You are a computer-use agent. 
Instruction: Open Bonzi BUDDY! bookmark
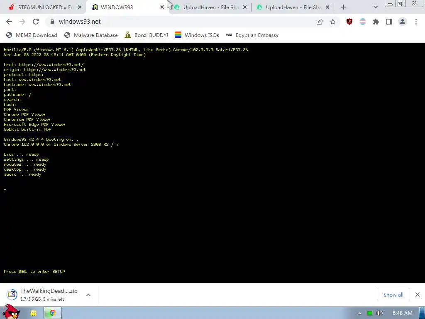(x=147, y=35)
